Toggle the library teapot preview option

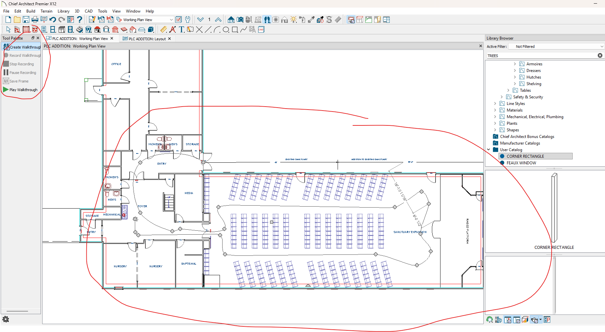tap(534, 319)
